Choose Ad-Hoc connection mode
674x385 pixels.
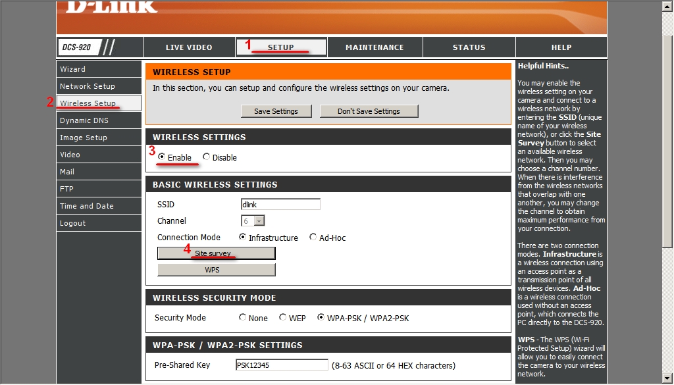click(x=313, y=238)
